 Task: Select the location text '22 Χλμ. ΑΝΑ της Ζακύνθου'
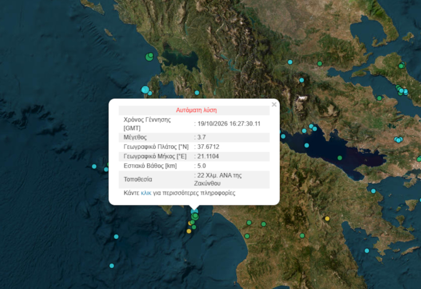[x=218, y=179]
